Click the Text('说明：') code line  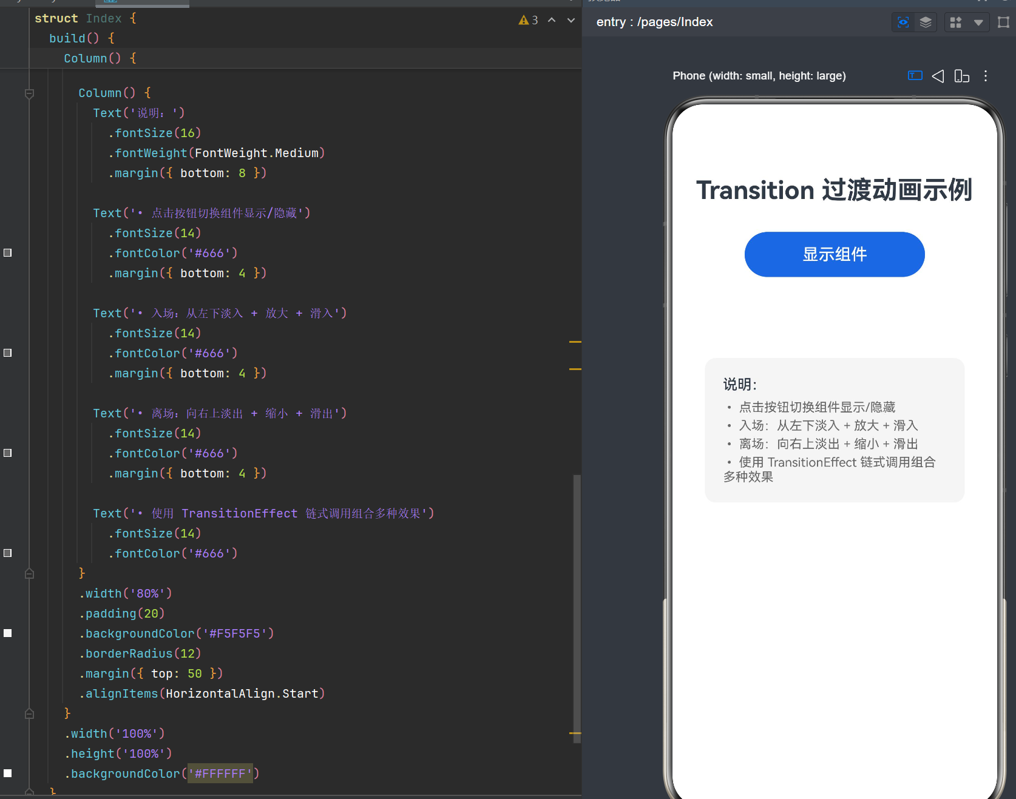tap(139, 113)
